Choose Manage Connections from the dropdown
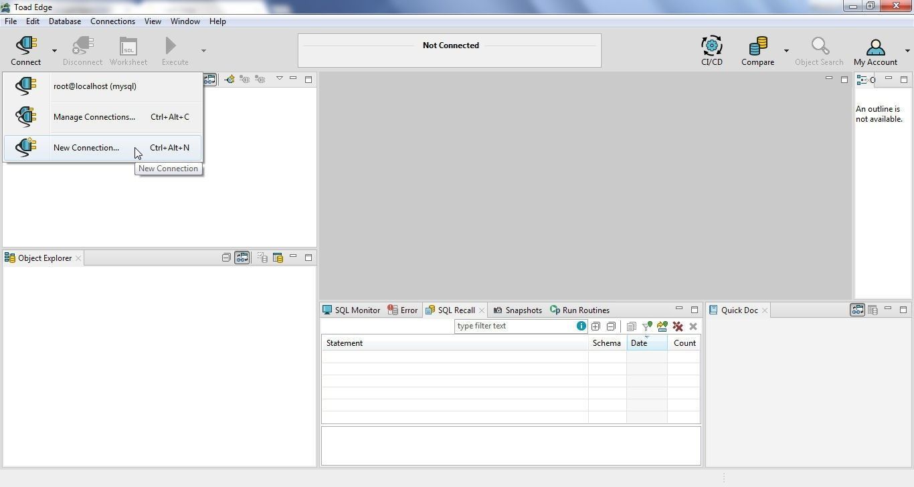 102,117
